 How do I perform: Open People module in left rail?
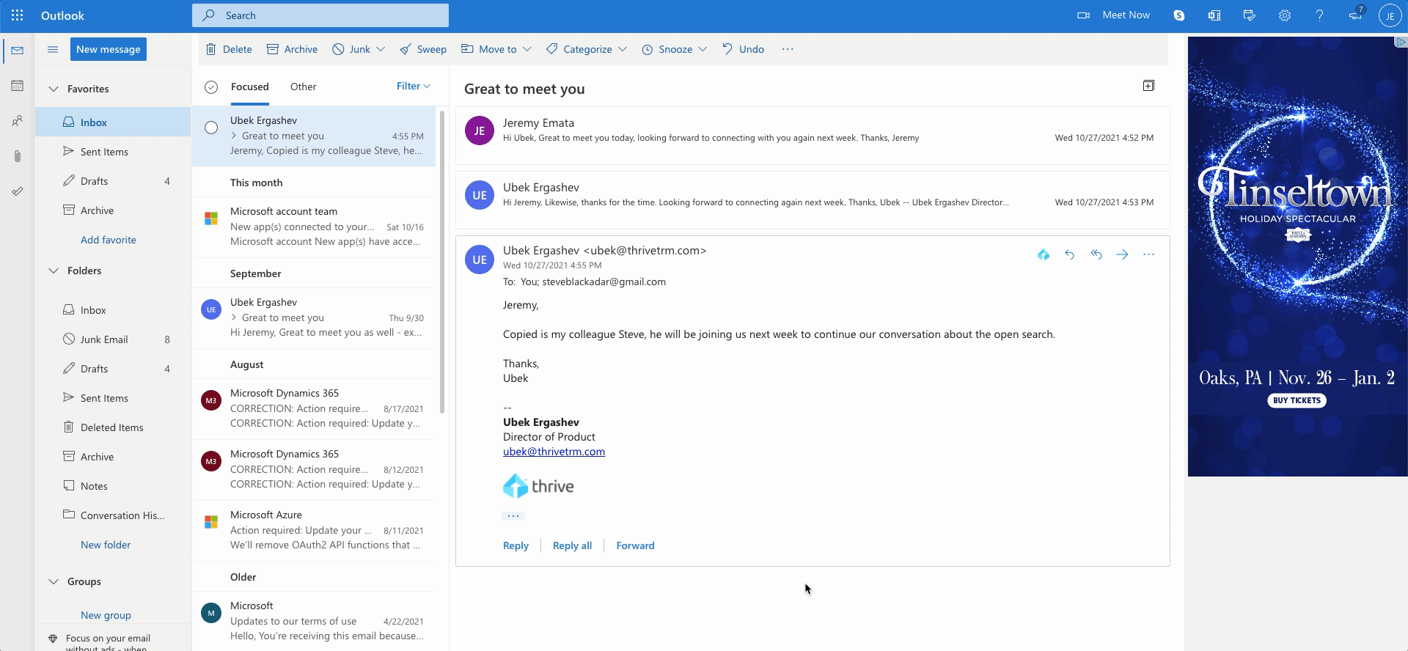coord(18,121)
